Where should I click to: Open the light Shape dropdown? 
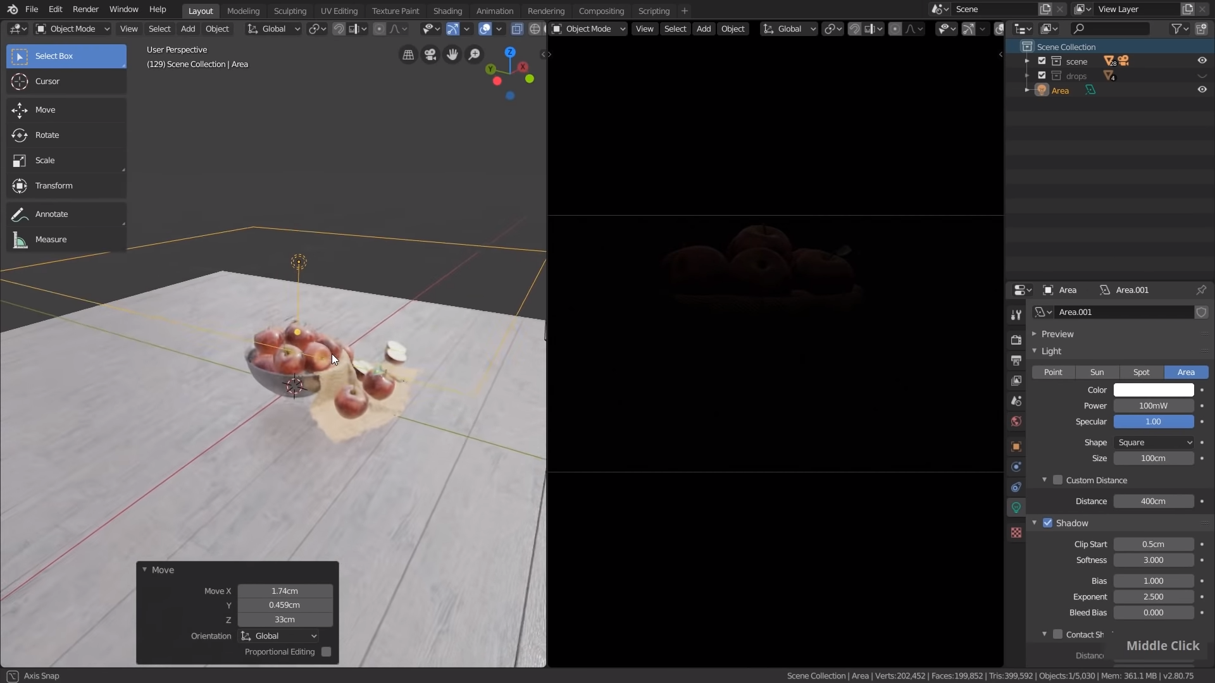coord(1154,443)
